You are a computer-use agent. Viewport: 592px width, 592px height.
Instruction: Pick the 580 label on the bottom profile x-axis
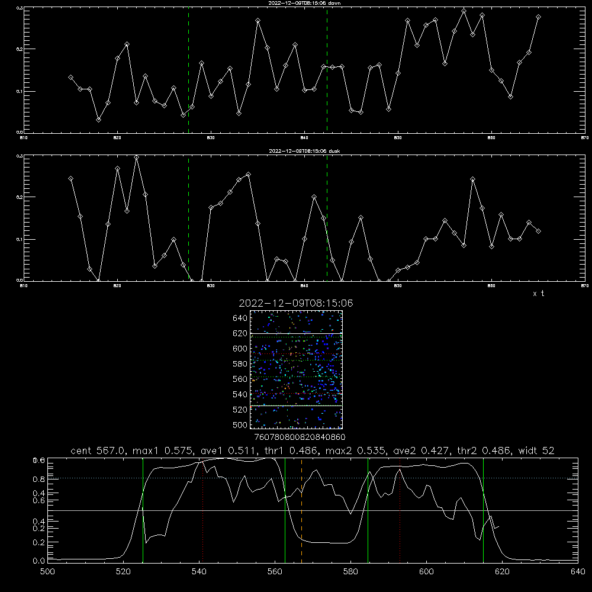(350, 572)
